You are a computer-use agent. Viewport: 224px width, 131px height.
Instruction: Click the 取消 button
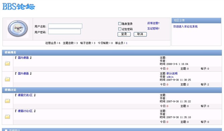[x=140, y=34]
